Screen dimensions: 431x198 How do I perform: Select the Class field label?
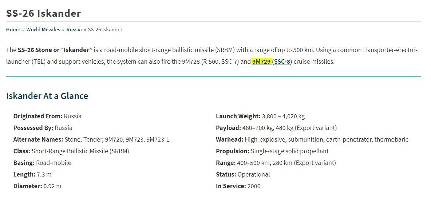(x=22, y=151)
